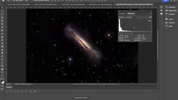Screen dimensions: 178x100
Task: Open the options bar three-dots overflow menu
Action: [81, 1]
